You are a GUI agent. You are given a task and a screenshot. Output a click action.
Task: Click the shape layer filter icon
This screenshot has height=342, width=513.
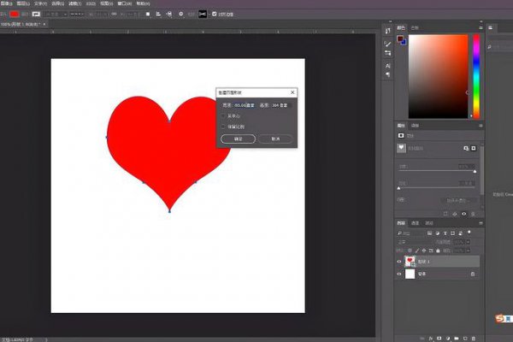[453, 233]
